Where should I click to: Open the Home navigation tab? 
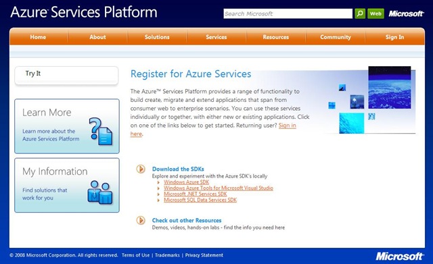pyautogui.click(x=38, y=37)
